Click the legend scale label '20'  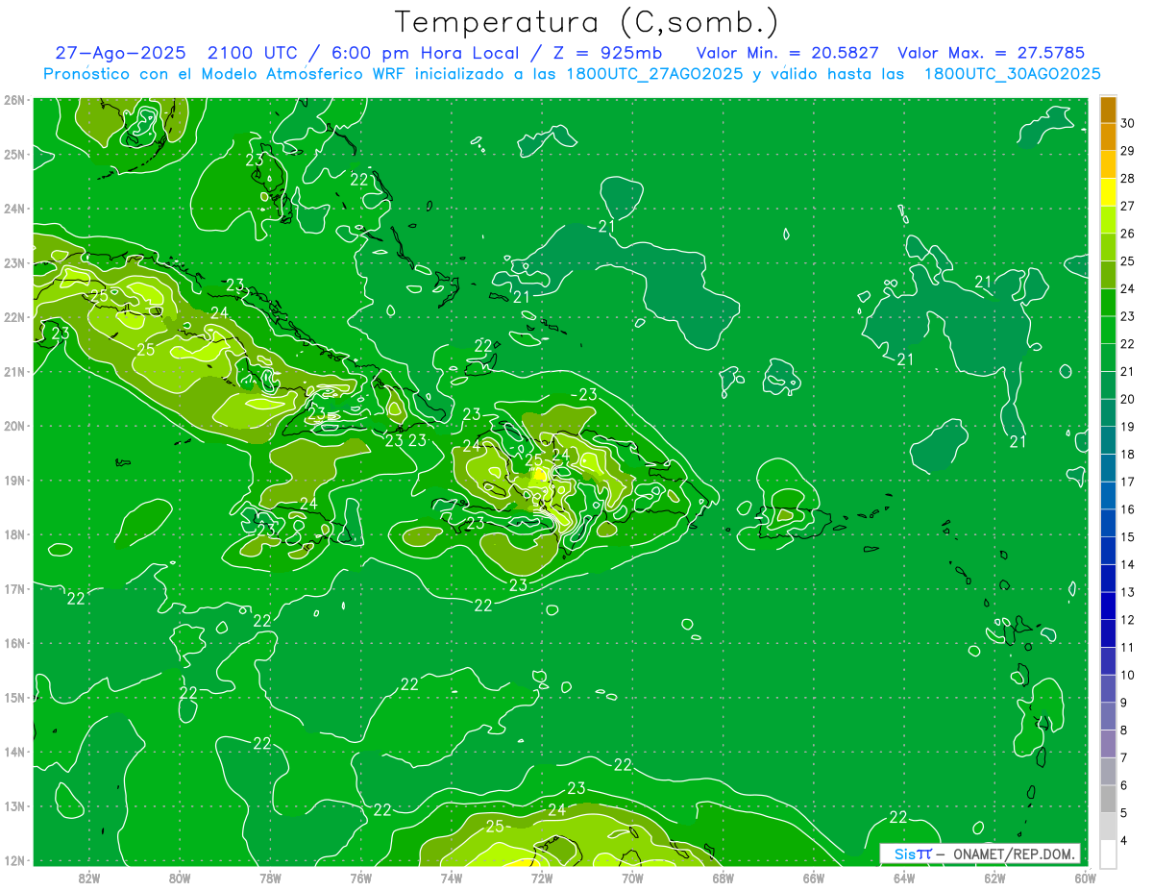pos(1127,399)
